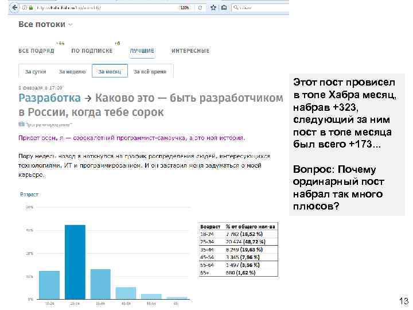Click the 'Возраст' chart title
This screenshot has width=413, height=310.
(x=29, y=195)
